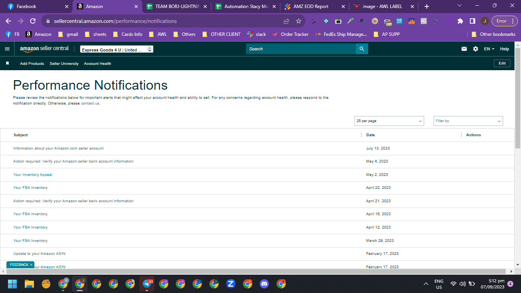Show hidden system tray icons chevron
Image resolution: width=521 pixels, height=293 pixels.
click(x=426, y=284)
